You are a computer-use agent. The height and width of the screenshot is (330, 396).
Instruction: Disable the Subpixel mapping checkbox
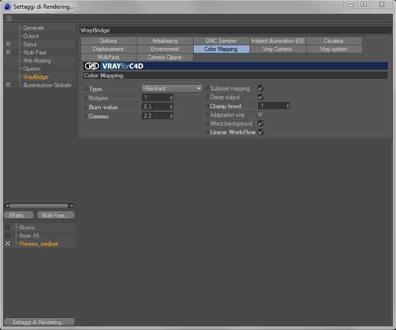tap(261, 88)
